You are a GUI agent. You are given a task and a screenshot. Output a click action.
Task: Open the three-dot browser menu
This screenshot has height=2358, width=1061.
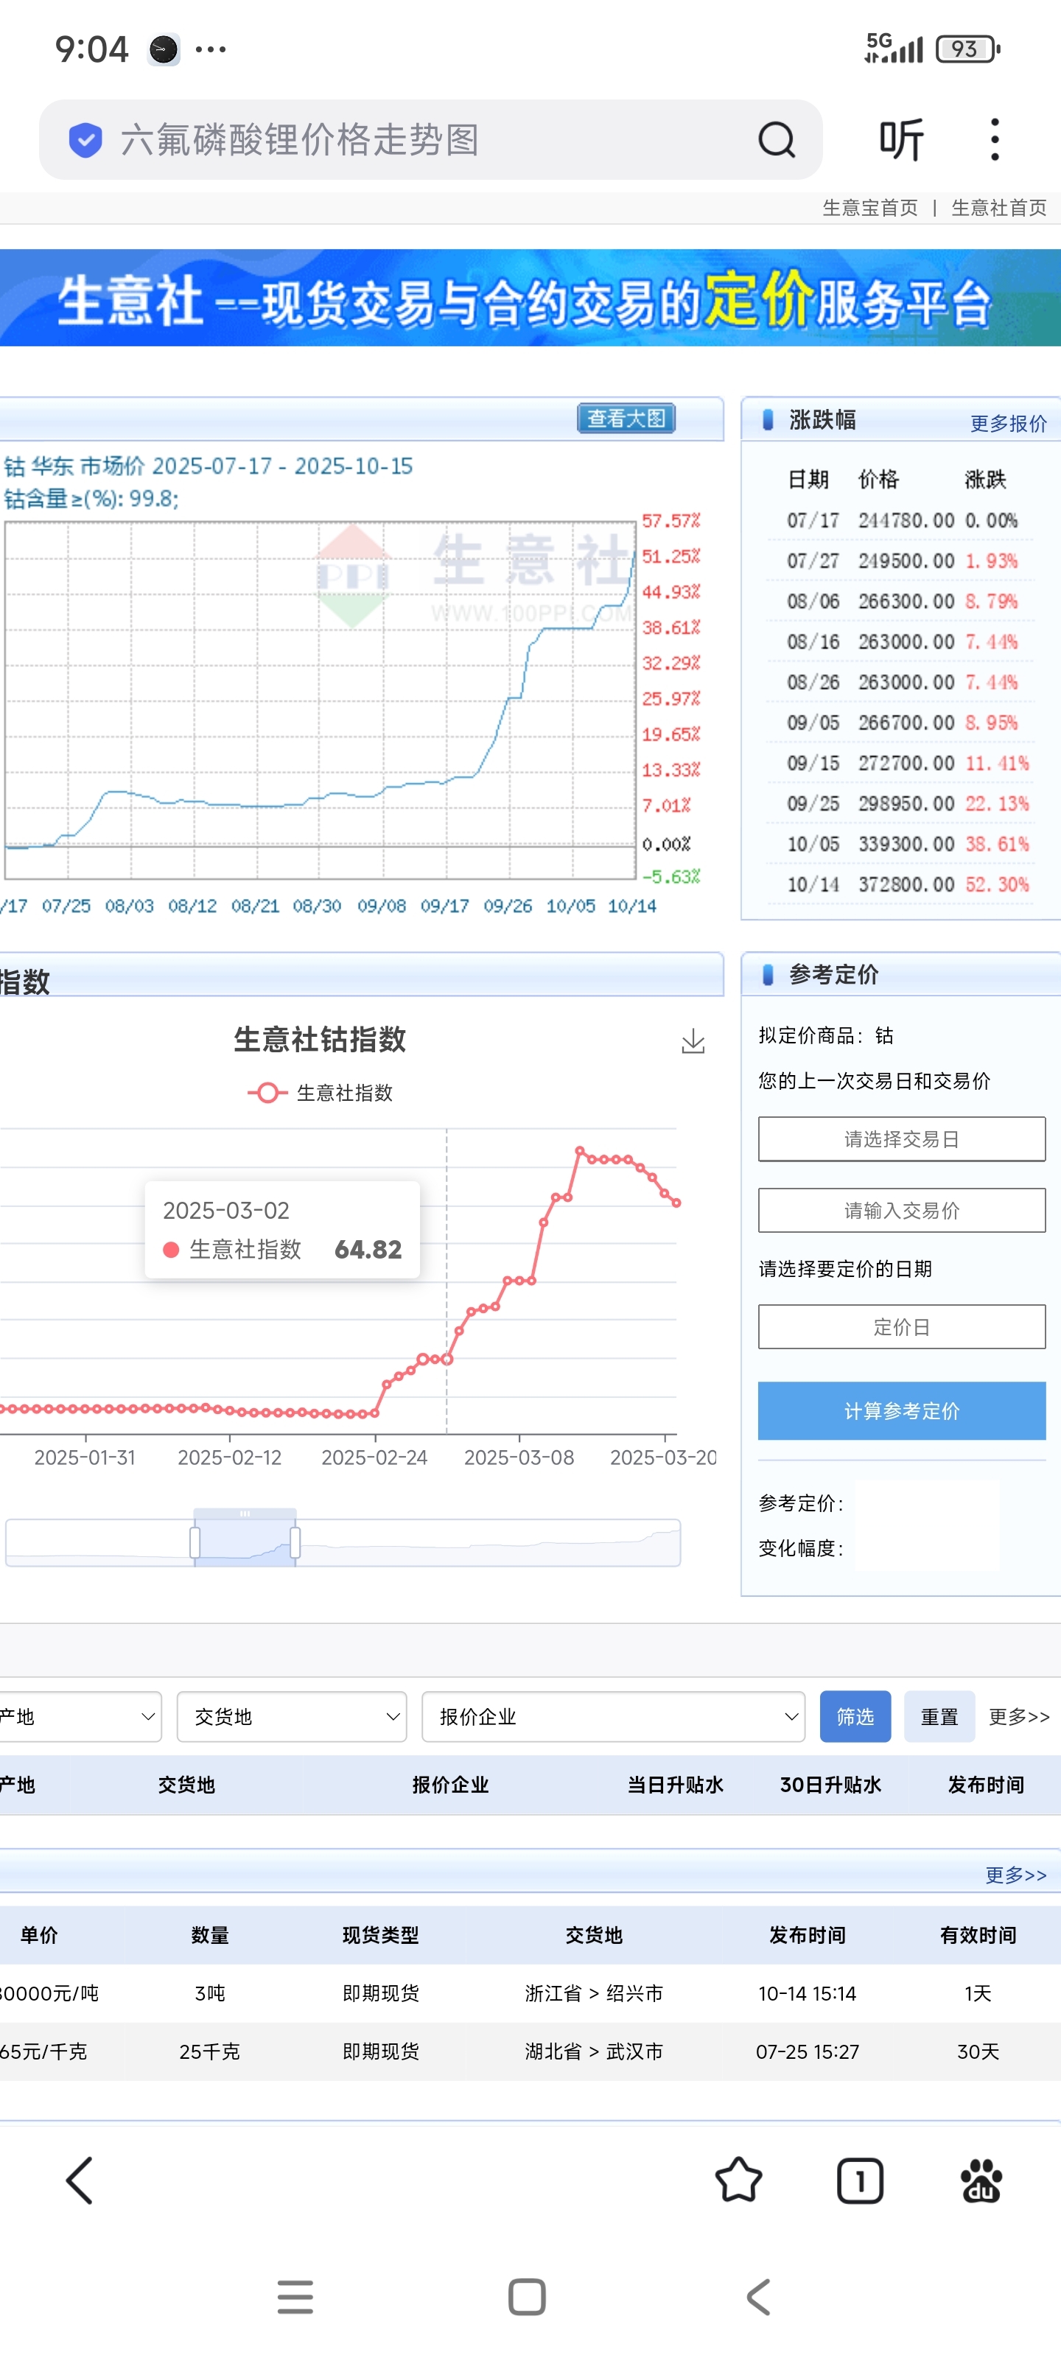(x=994, y=140)
